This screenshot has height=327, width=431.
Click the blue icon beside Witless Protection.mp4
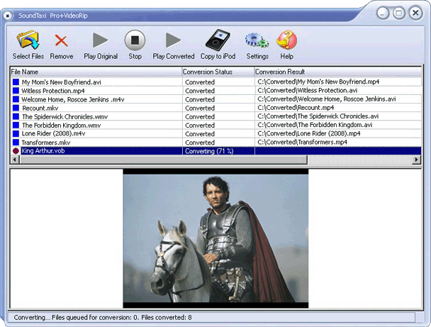pyautogui.click(x=16, y=91)
